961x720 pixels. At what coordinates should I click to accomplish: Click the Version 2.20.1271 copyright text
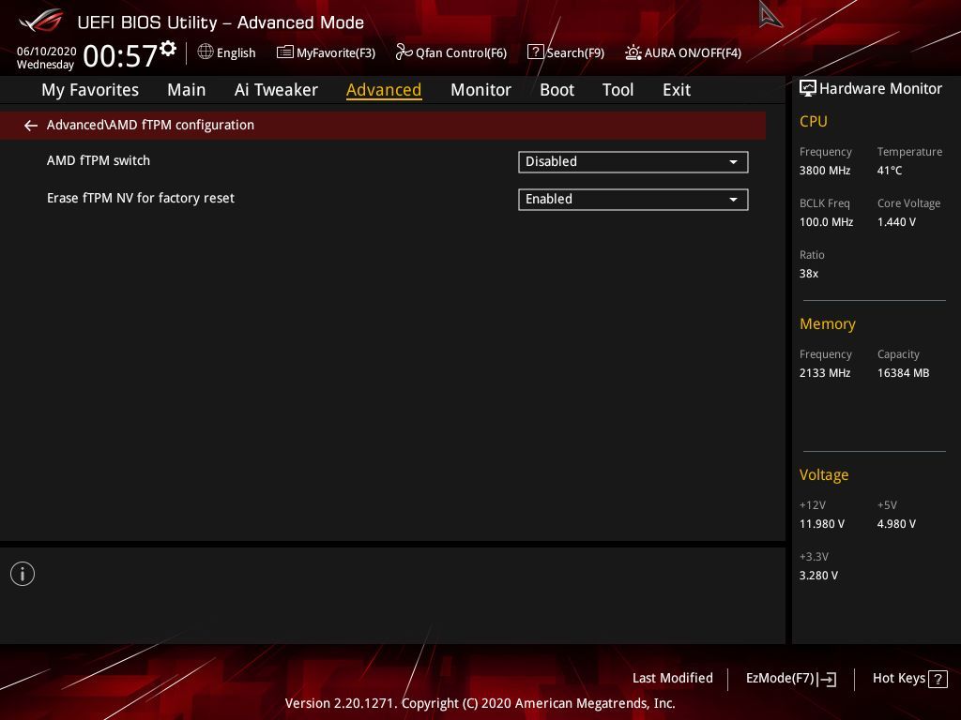point(480,703)
